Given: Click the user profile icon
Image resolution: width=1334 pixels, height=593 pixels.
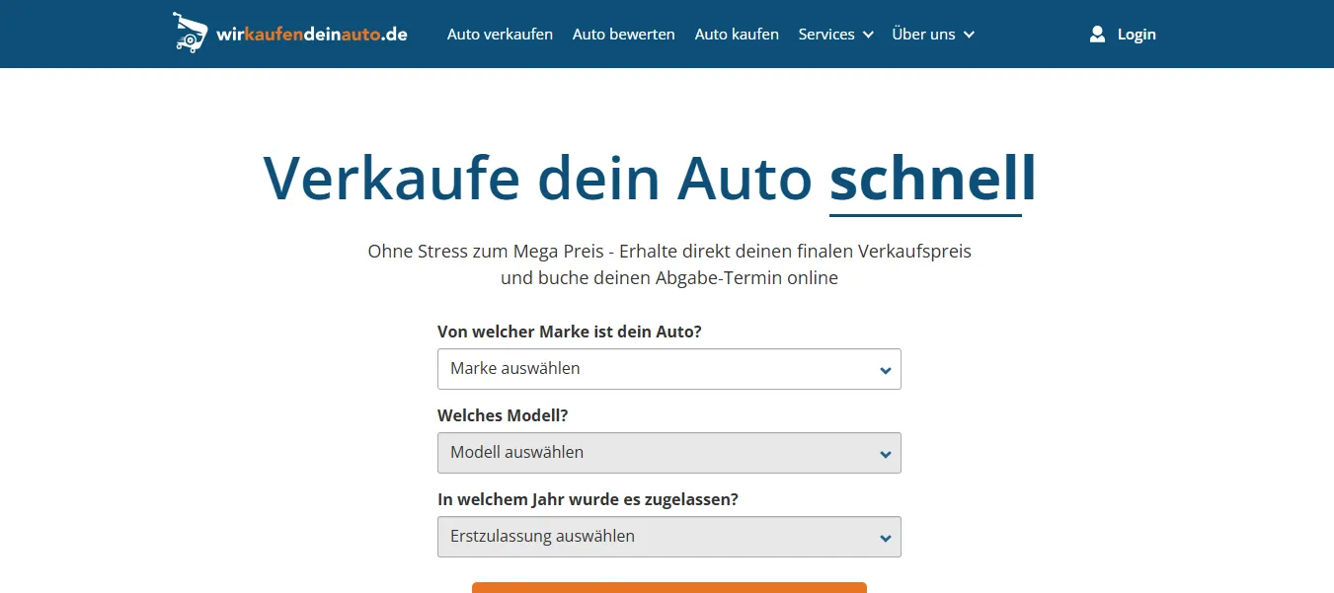Looking at the screenshot, I should (x=1097, y=35).
